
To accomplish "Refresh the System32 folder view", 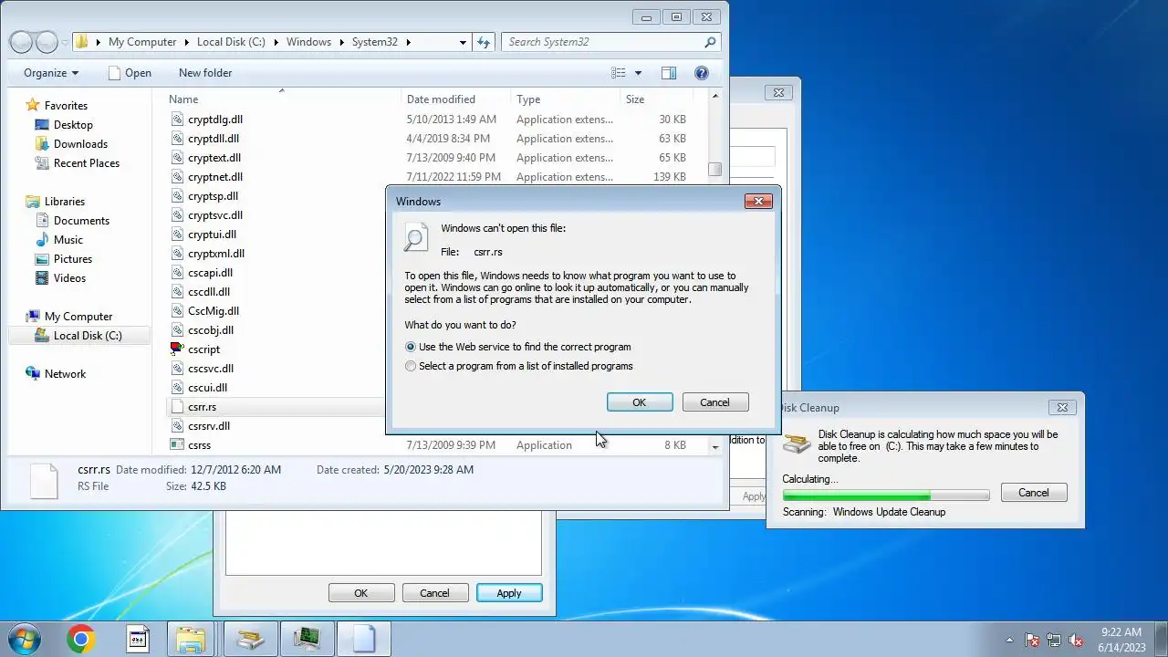I will [484, 42].
